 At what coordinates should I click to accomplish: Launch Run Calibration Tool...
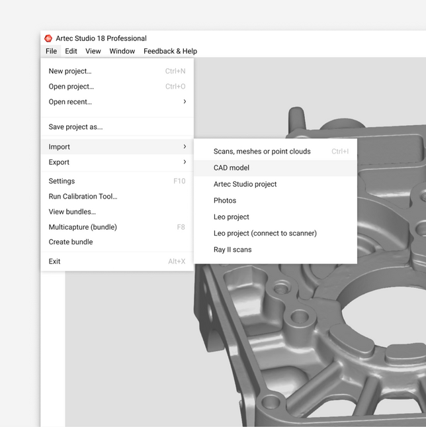point(117,197)
